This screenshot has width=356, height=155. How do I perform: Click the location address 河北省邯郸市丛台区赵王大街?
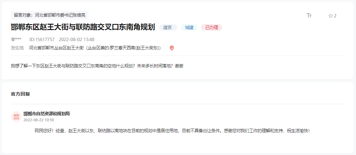(x=95, y=48)
